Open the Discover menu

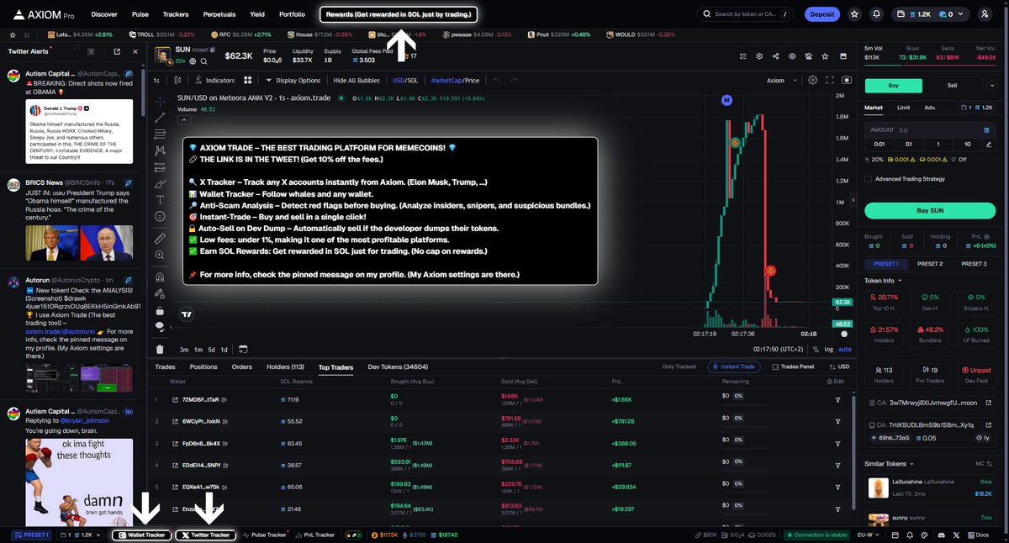point(104,14)
